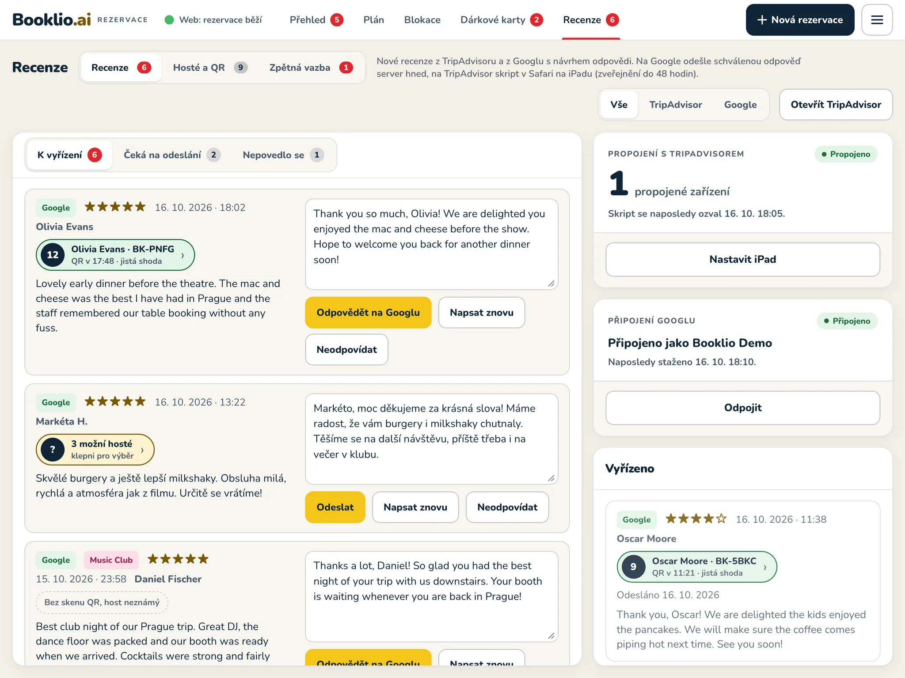Image resolution: width=905 pixels, height=678 pixels.
Task: Expand the 3 možní hosté chip
Action: [95, 450]
